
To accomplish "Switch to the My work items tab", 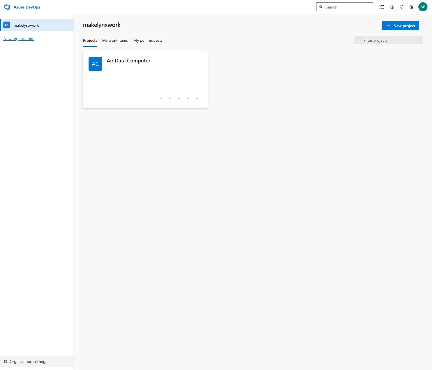I will pyautogui.click(x=115, y=40).
